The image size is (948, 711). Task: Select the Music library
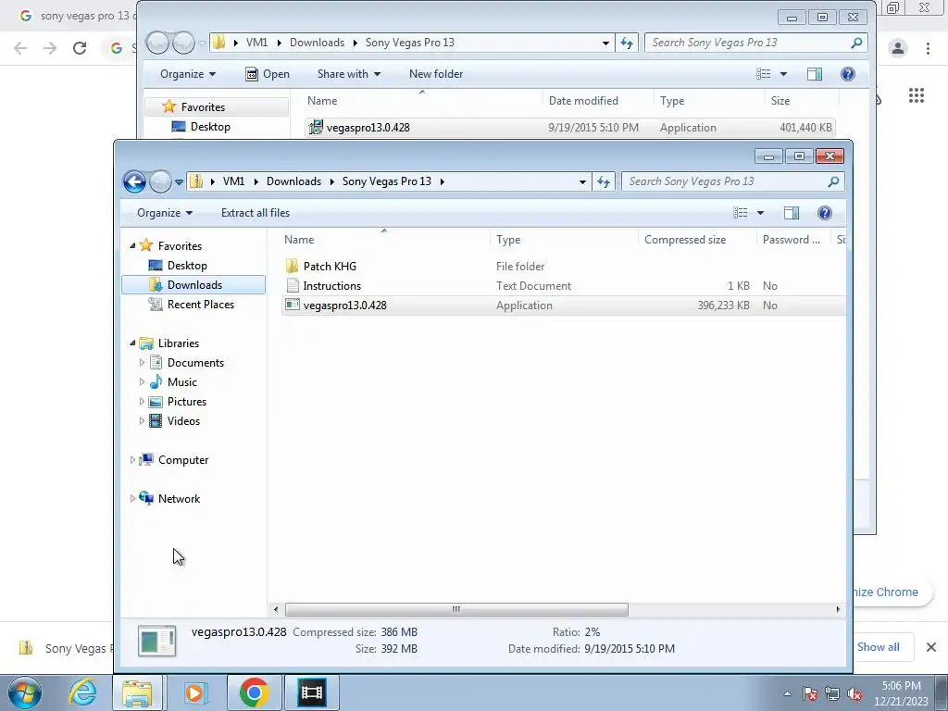pos(181,382)
